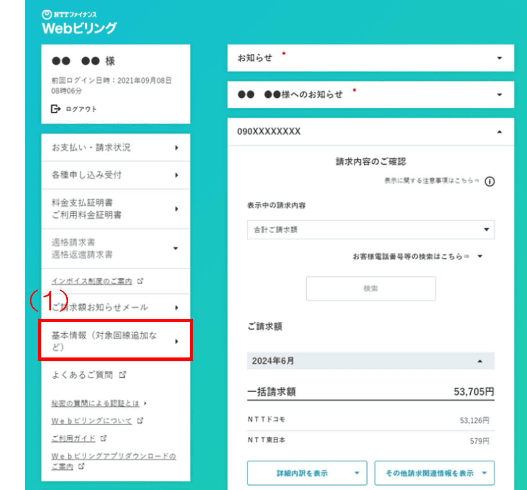Click the arrow next to お支払い・請求状況

pyautogui.click(x=176, y=148)
